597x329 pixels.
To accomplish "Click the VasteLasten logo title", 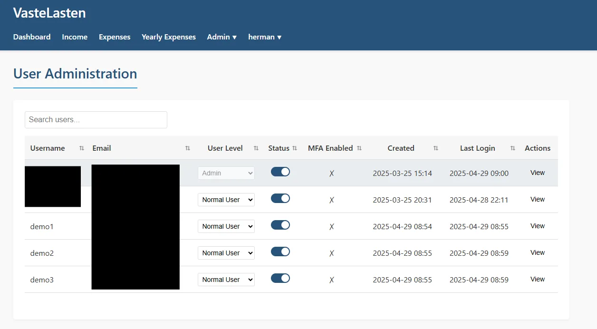I will coord(49,13).
